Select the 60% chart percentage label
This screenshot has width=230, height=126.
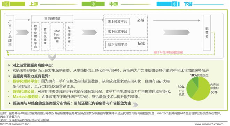pyautogui.click(x=214, y=92)
